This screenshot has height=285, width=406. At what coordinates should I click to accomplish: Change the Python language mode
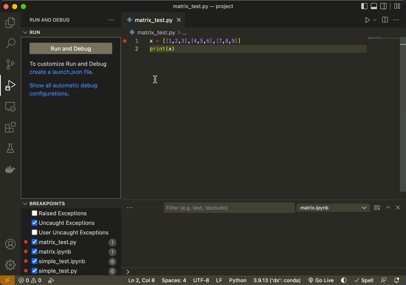pyautogui.click(x=238, y=280)
